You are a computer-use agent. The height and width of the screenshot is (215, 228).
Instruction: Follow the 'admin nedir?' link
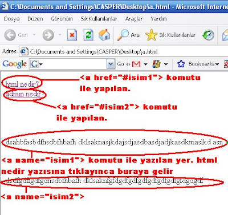[25, 94]
